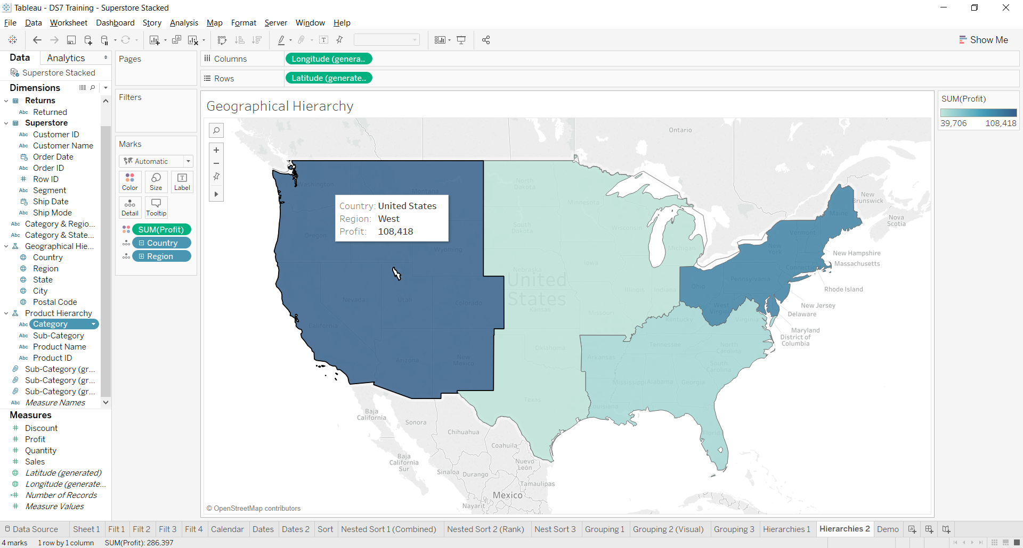Screen dimensions: 1023x548
Task: Click the OpenStreetMap contributors link
Action: [x=254, y=508]
